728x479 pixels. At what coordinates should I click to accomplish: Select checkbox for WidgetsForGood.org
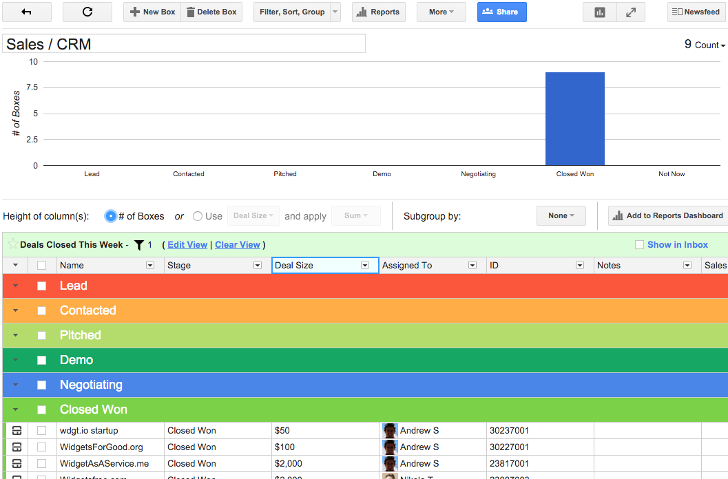(42, 447)
